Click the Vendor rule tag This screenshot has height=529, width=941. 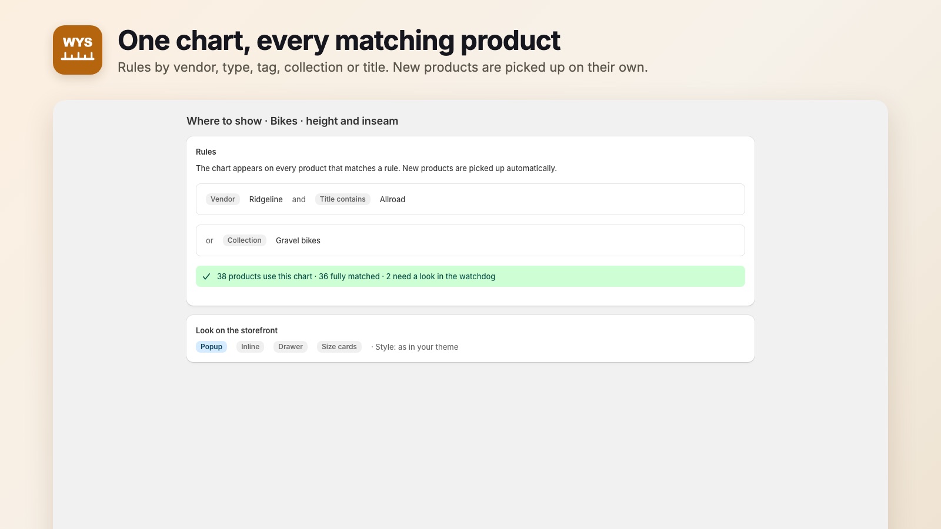click(223, 199)
